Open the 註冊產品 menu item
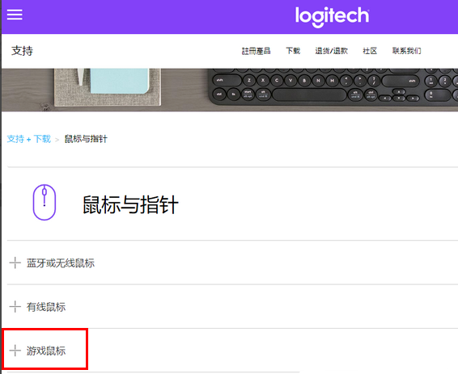 tap(257, 51)
